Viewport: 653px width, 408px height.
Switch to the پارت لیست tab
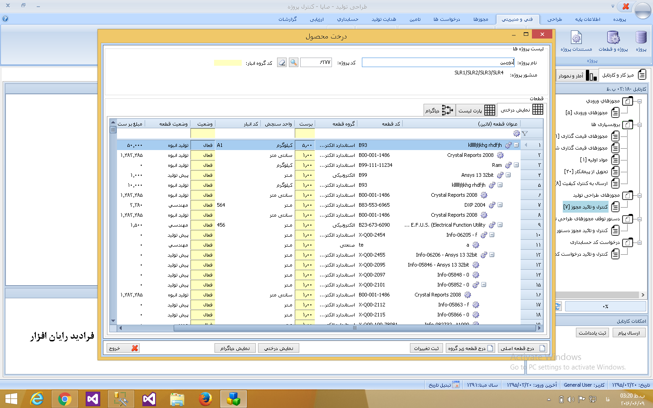476,110
